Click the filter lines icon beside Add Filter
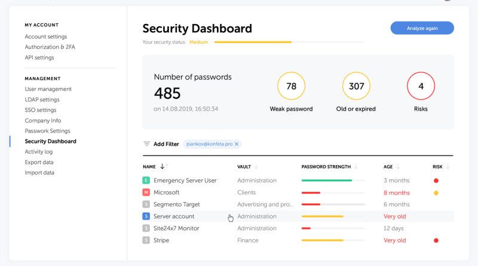Image resolution: width=478 pixels, height=266 pixels. click(x=146, y=144)
